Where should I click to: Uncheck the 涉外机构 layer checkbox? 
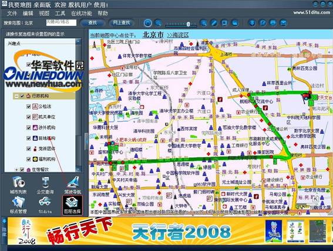pos(28,127)
